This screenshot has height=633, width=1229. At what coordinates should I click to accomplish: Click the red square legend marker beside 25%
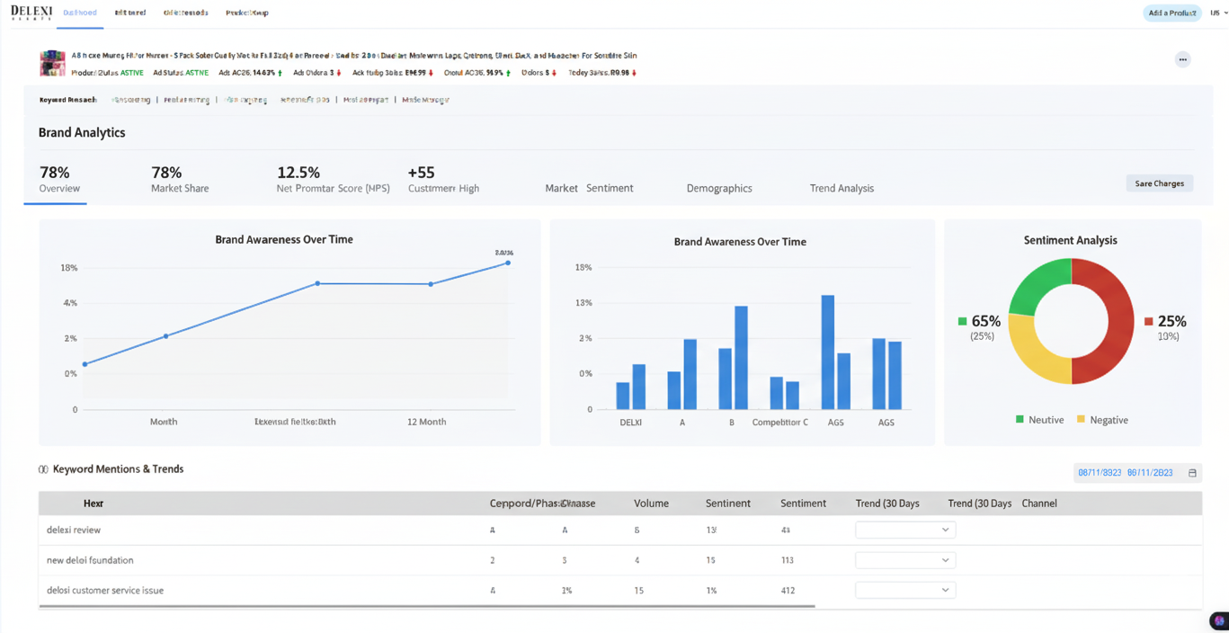coord(1148,321)
